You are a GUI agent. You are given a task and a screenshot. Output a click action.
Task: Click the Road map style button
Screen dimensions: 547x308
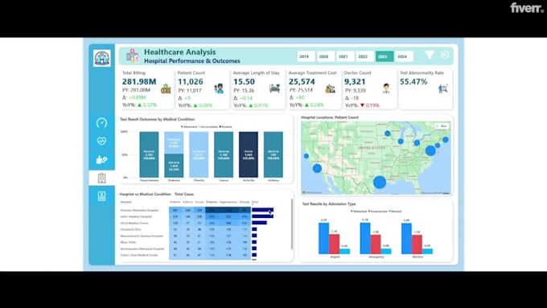[x=442, y=126]
